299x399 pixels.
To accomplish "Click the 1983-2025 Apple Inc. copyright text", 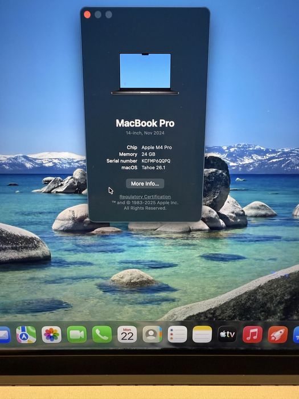I will coord(145,202).
